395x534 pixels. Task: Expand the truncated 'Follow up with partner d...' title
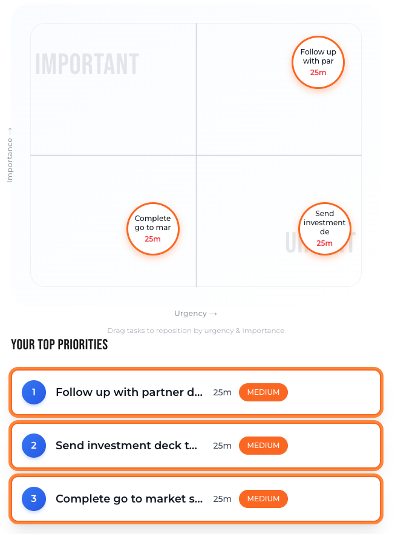129,392
